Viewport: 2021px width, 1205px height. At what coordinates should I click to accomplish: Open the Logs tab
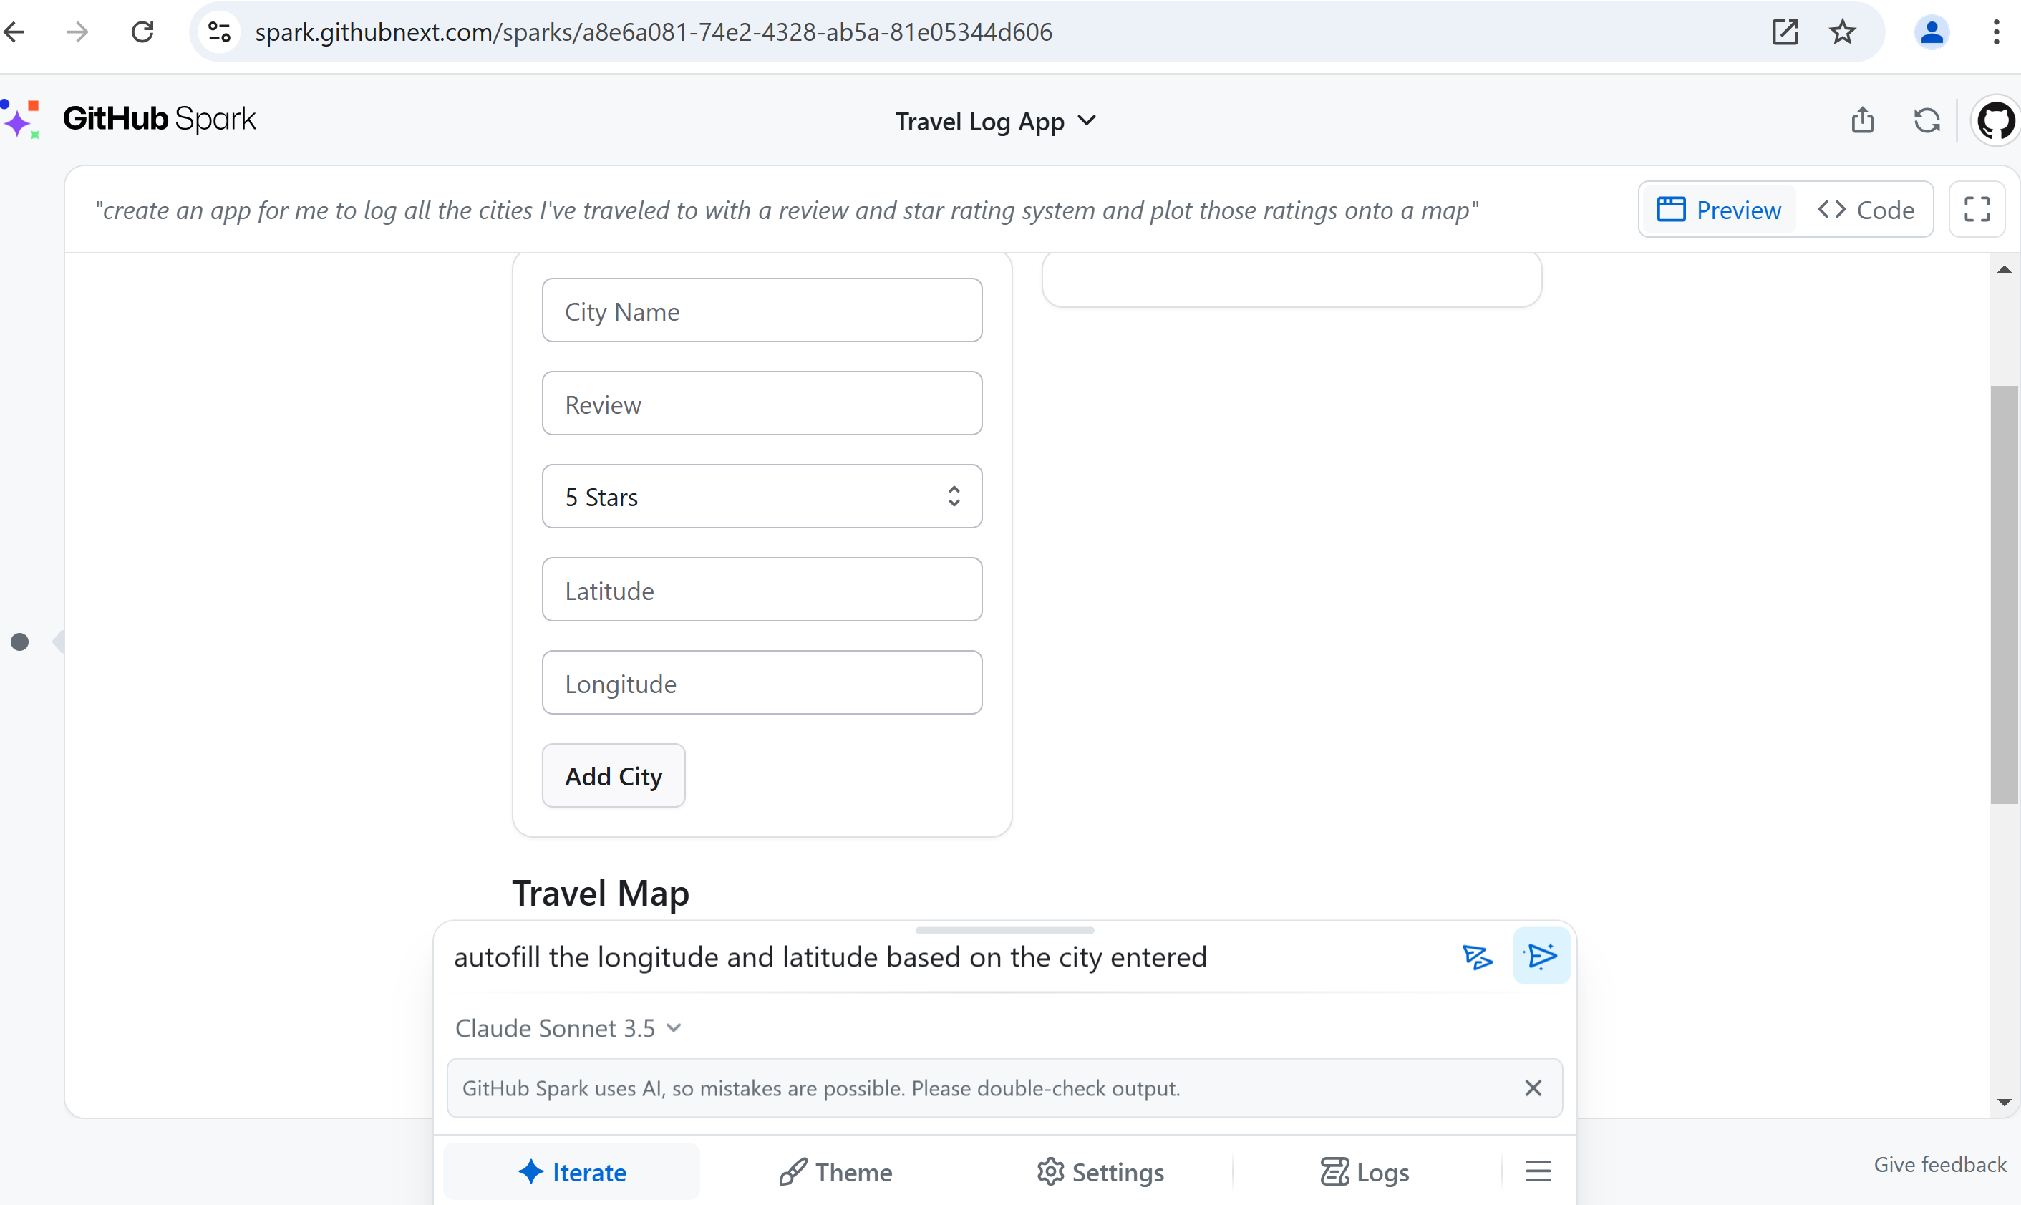pos(1365,1172)
